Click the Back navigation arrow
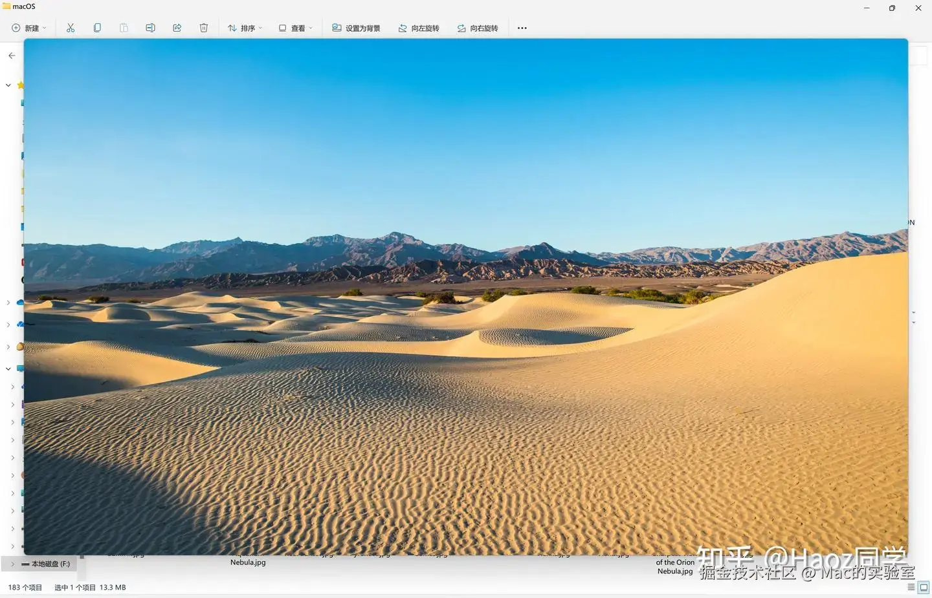 click(11, 56)
